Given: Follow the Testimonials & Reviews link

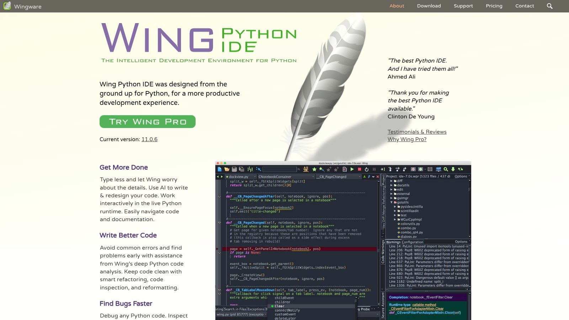Looking at the screenshot, I should point(417,132).
